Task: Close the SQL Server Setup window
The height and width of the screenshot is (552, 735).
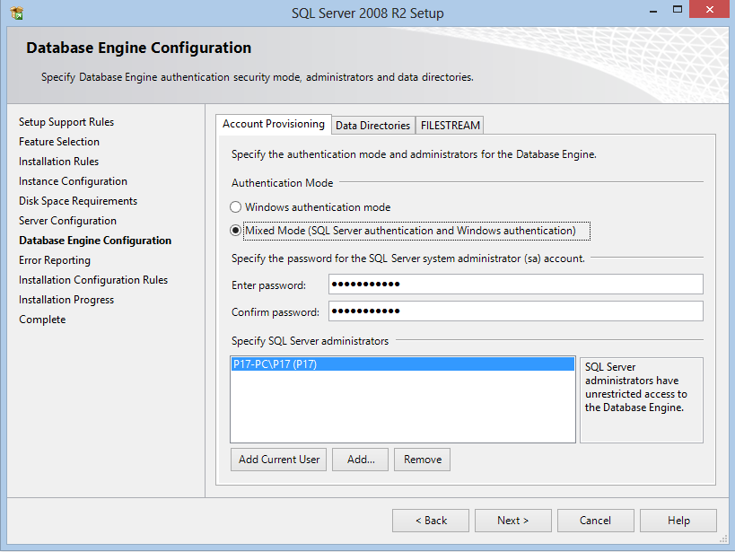Action: point(710,9)
